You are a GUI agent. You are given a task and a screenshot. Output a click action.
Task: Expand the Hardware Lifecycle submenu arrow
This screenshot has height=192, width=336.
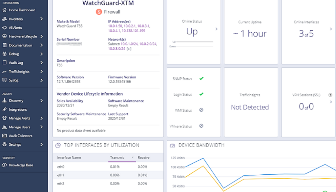click(x=42, y=37)
